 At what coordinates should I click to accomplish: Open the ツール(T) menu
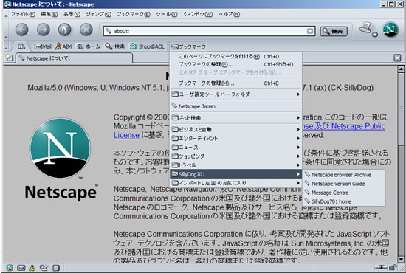pyautogui.click(x=167, y=14)
